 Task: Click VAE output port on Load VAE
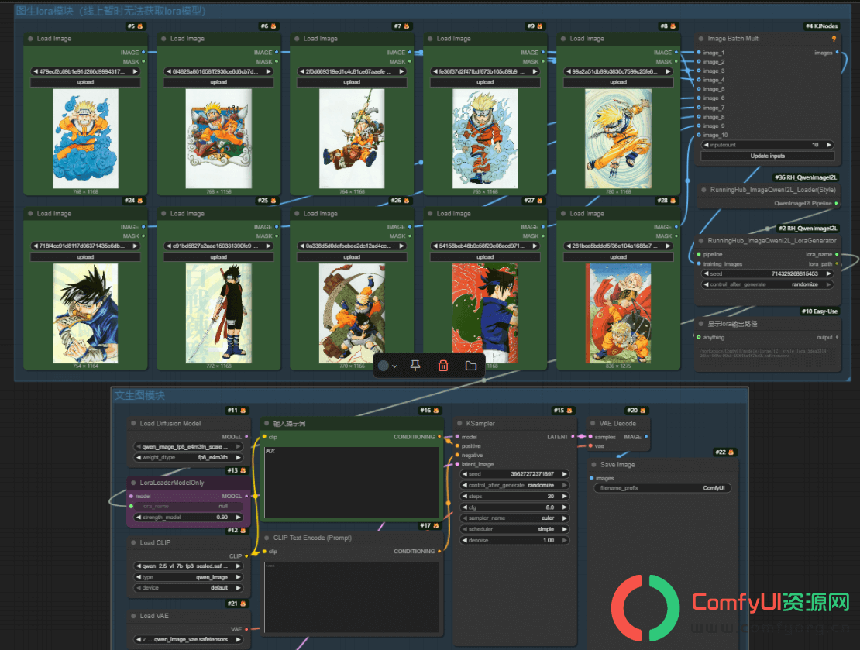coord(246,629)
